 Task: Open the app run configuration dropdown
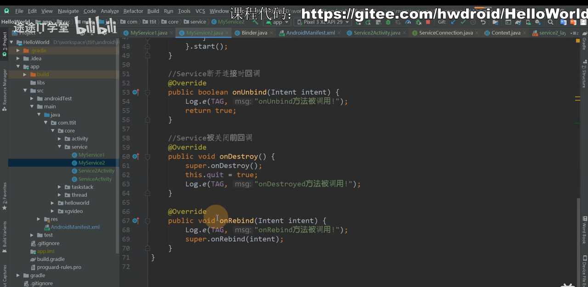pos(277,22)
